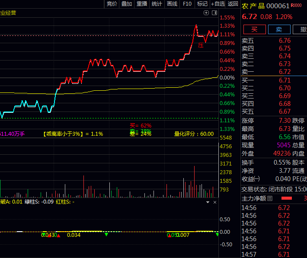Select the 买三 price 6.69
The width and height of the screenshot is (307, 258).
285,96
